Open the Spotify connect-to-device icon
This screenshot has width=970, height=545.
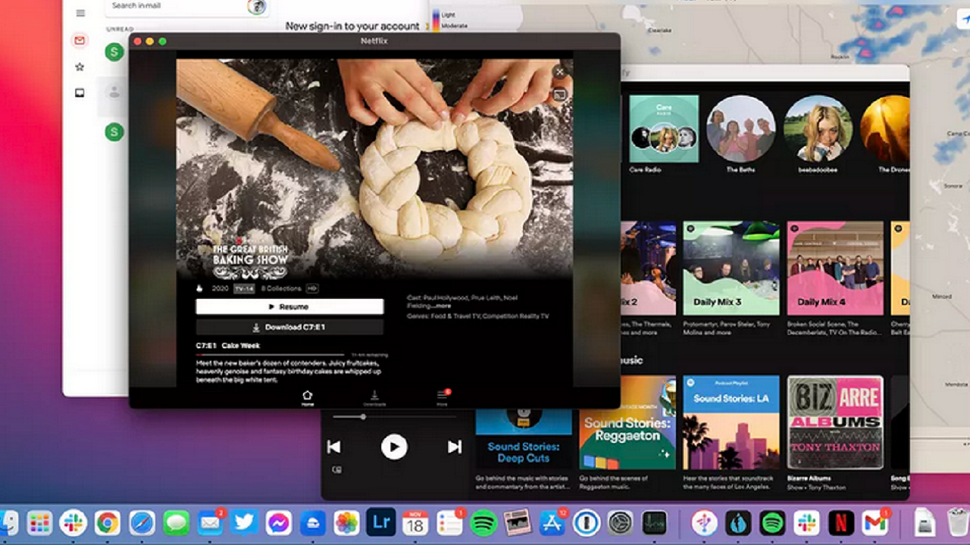click(x=336, y=470)
